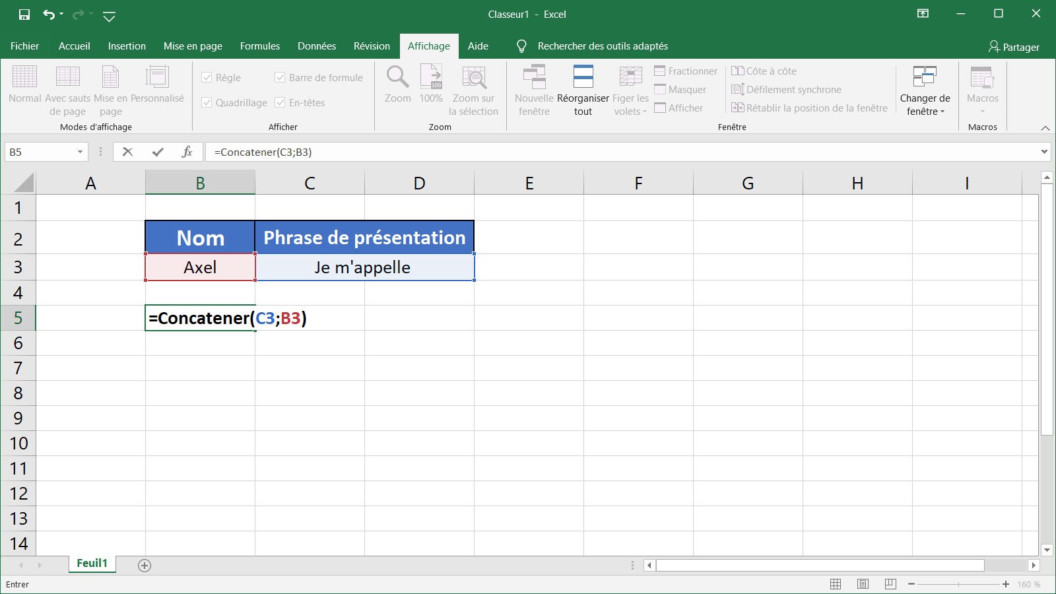Click Afficher window button

point(678,108)
